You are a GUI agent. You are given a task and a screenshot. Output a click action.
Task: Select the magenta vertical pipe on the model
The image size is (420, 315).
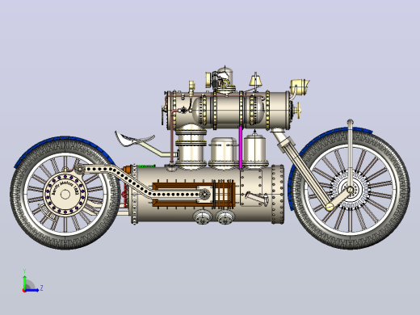[241, 147]
